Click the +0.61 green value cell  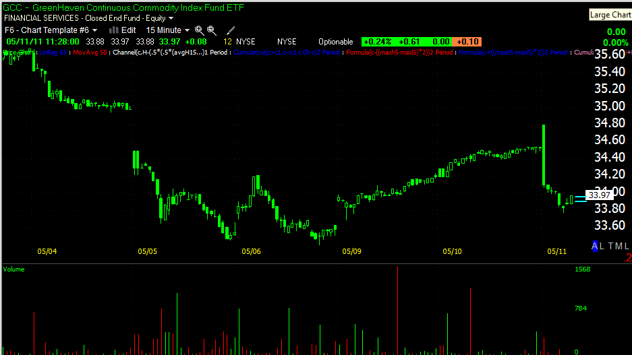[409, 42]
